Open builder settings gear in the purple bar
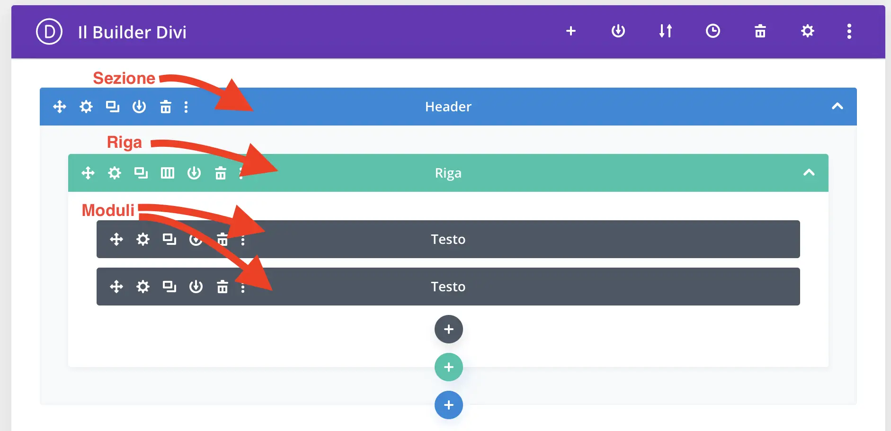Screen dimensions: 891x431 point(807,31)
